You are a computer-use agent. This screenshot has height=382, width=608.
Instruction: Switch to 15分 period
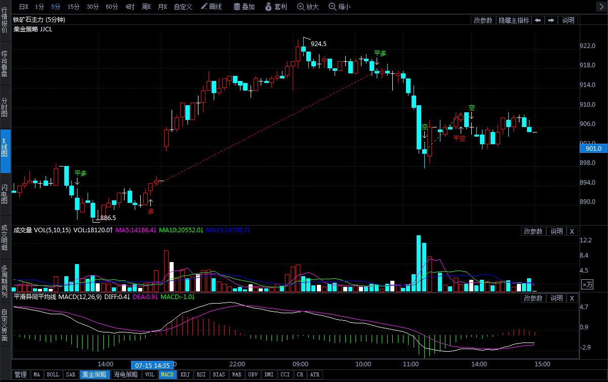pyautogui.click(x=73, y=7)
